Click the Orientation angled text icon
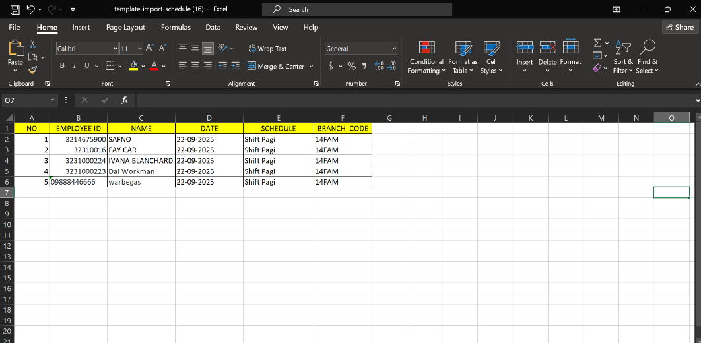The width and height of the screenshot is (701, 343). 222,47
